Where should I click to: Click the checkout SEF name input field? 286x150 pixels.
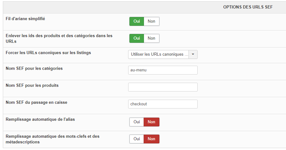(x=163, y=104)
